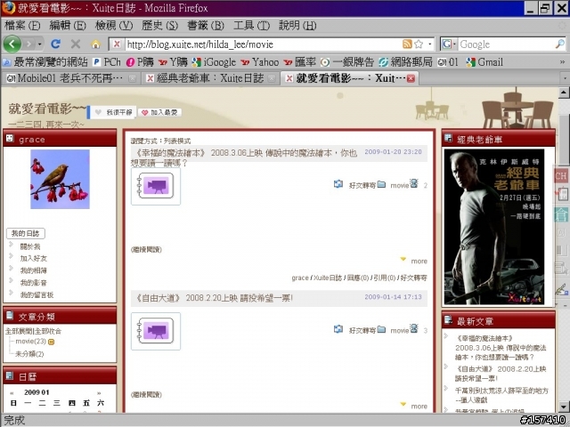Screen dimensions: 570x427
Task: Click the forward navigation arrow
Action: pyautogui.click(x=28, y=44)
